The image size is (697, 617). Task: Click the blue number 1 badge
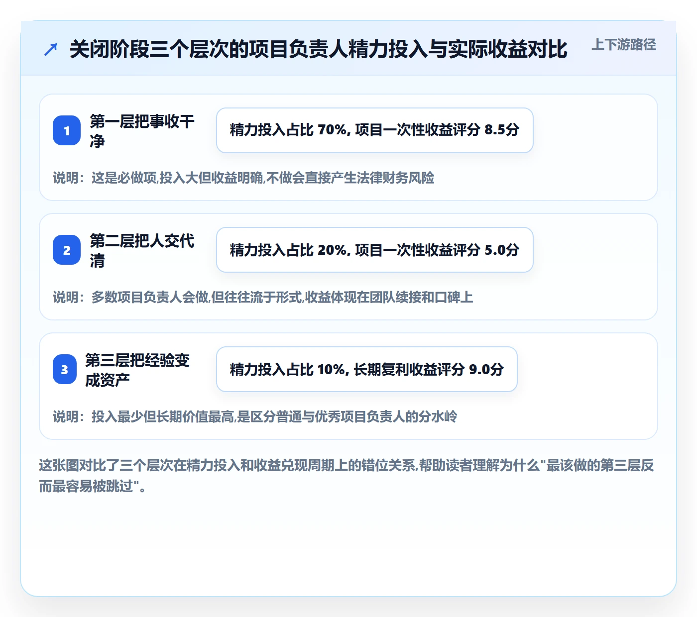[67, 130]
